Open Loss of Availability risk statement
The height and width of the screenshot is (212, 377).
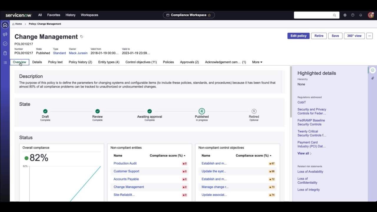tap(310, 172)
